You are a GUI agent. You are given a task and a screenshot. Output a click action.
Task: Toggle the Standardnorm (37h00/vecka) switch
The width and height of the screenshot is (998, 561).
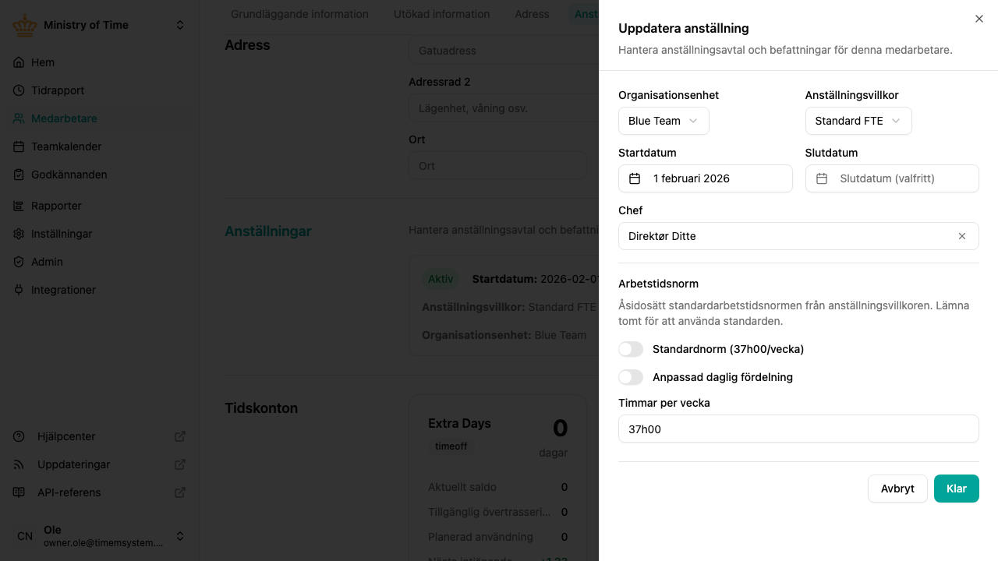[631, 349]
